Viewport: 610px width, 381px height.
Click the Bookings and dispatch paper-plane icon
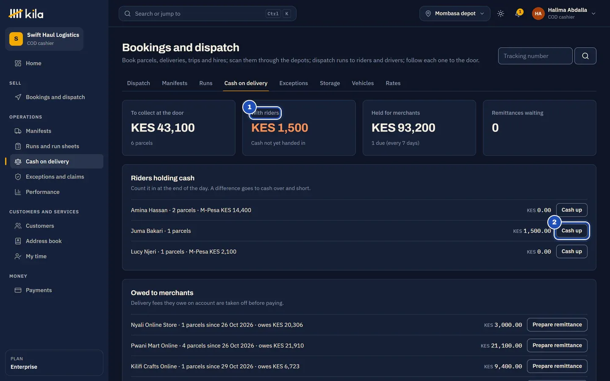click(18, 97)
